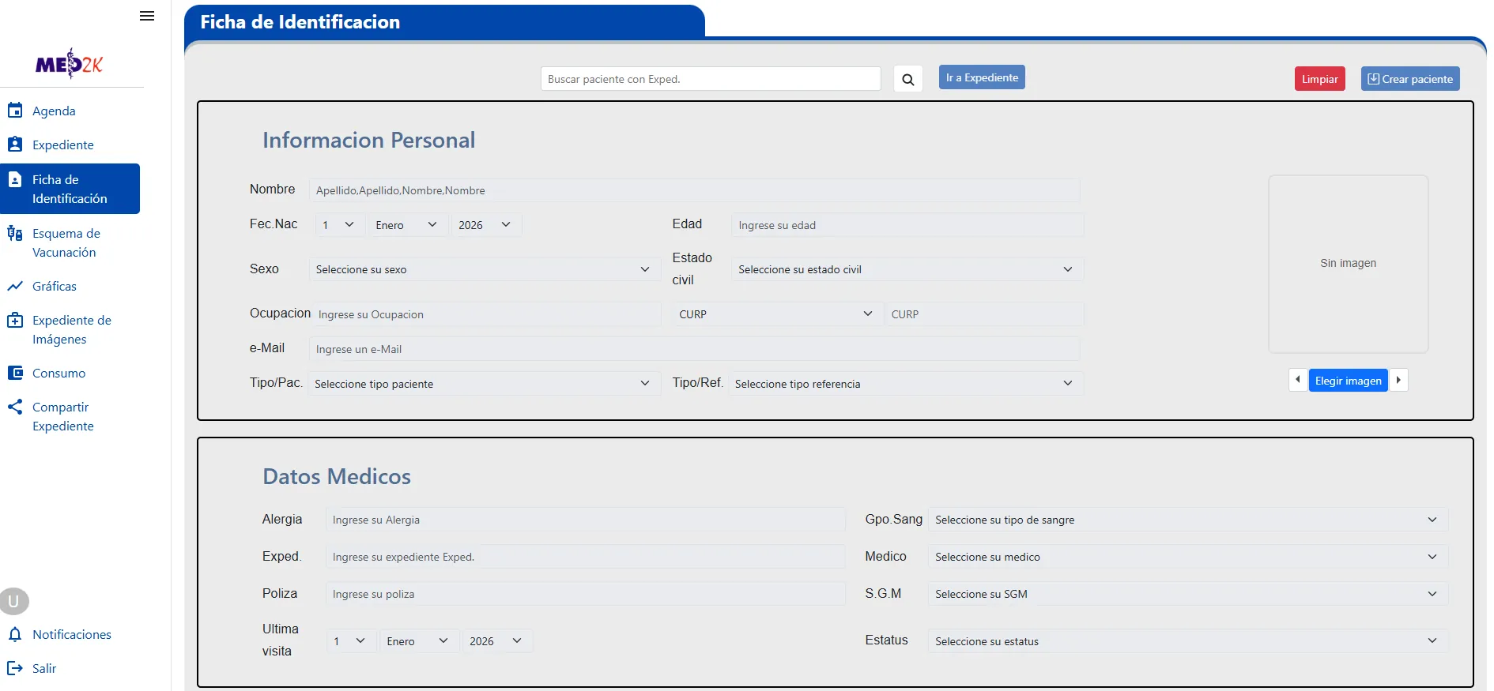Image resolution: width=1494 pixels, height=691 pixels.
Task: Toggle the hamburger menu icon
Action: click(x=146, y=16)
